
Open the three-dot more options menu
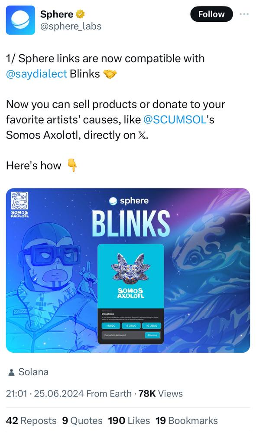(x=244, y=14)
